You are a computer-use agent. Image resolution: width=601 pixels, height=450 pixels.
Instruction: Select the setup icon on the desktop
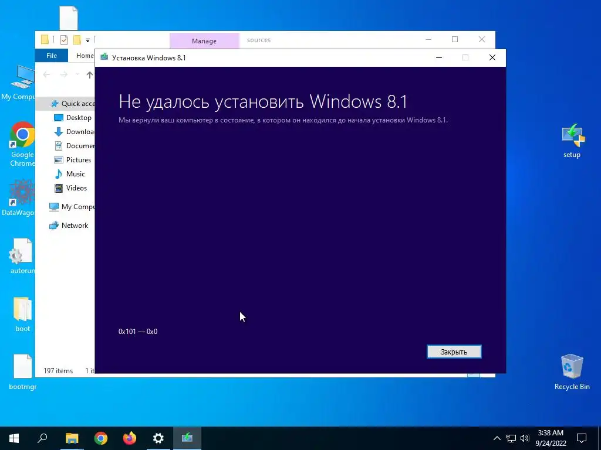572,141
